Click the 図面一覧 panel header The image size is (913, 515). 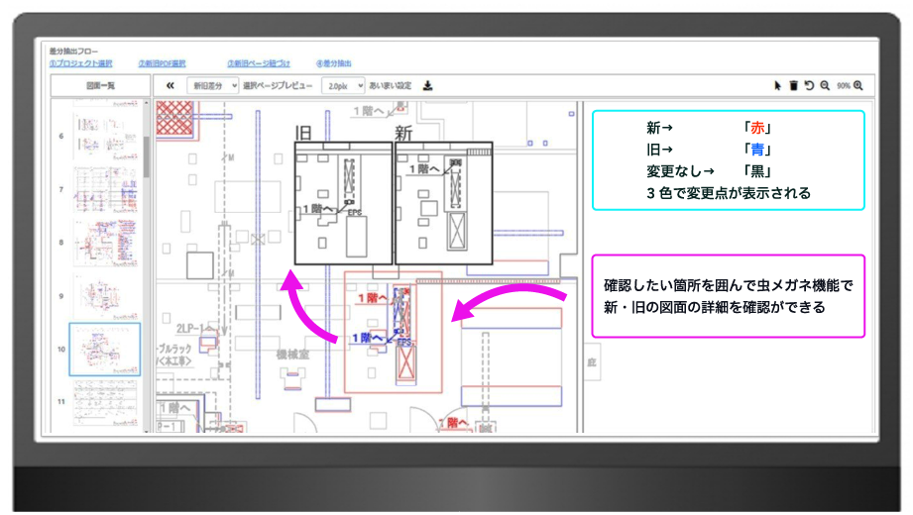100,85
